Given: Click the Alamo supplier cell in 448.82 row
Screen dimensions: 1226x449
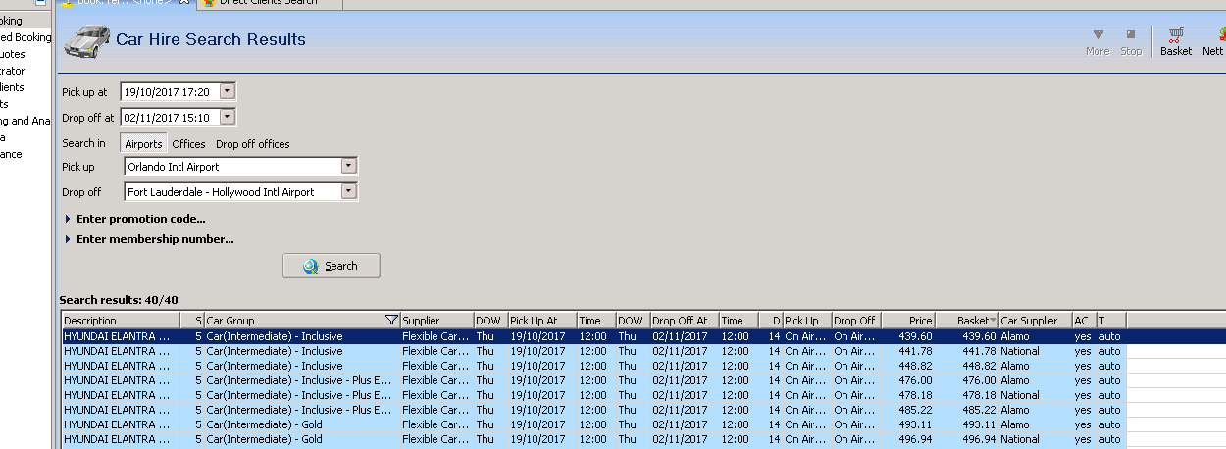Looking at the screenshot, I should (1035, 366).
